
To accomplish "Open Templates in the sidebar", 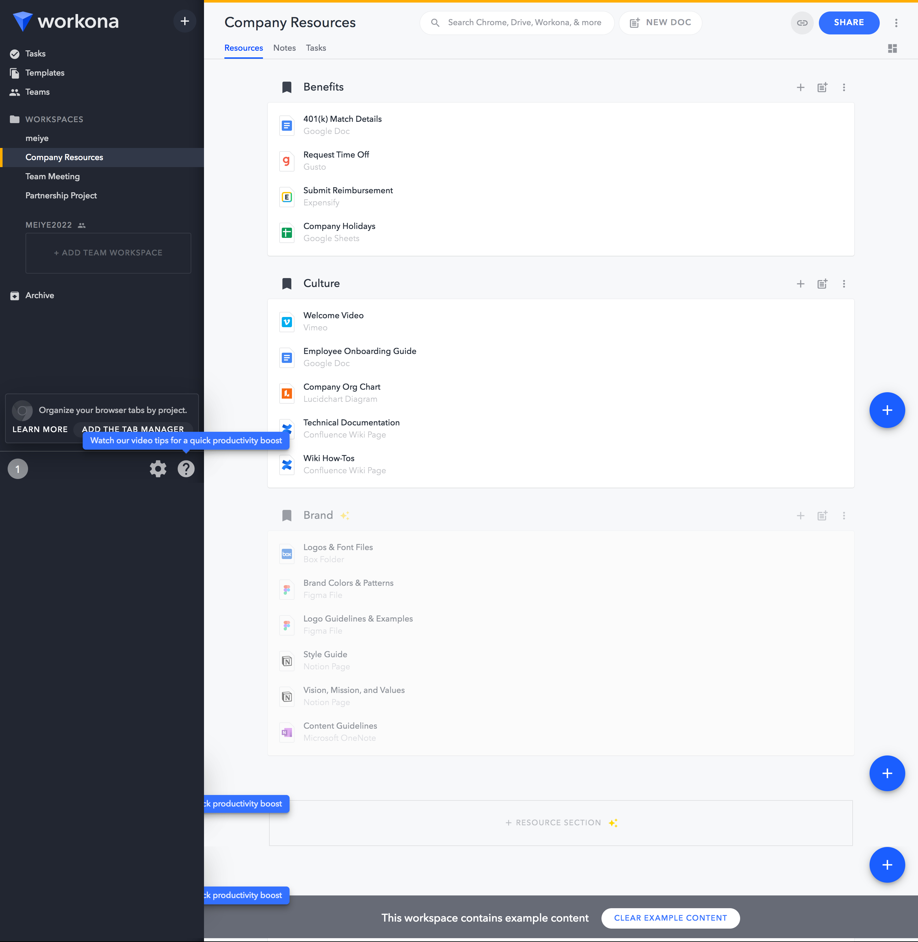I will tap(44, 73).
